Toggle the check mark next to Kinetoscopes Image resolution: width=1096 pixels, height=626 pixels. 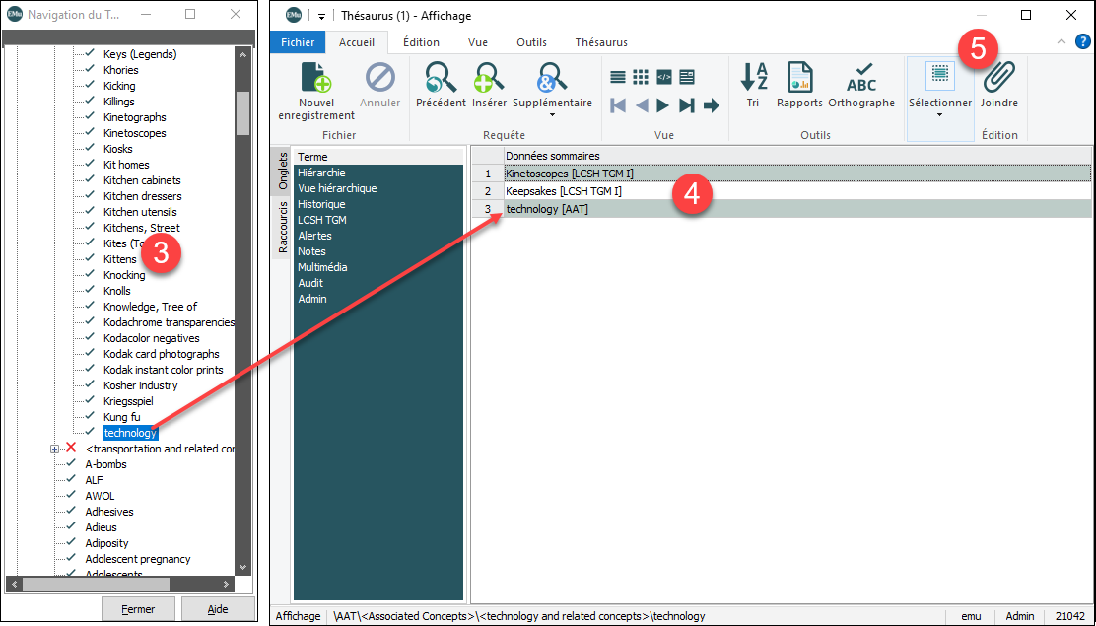(x=90, y=133)
